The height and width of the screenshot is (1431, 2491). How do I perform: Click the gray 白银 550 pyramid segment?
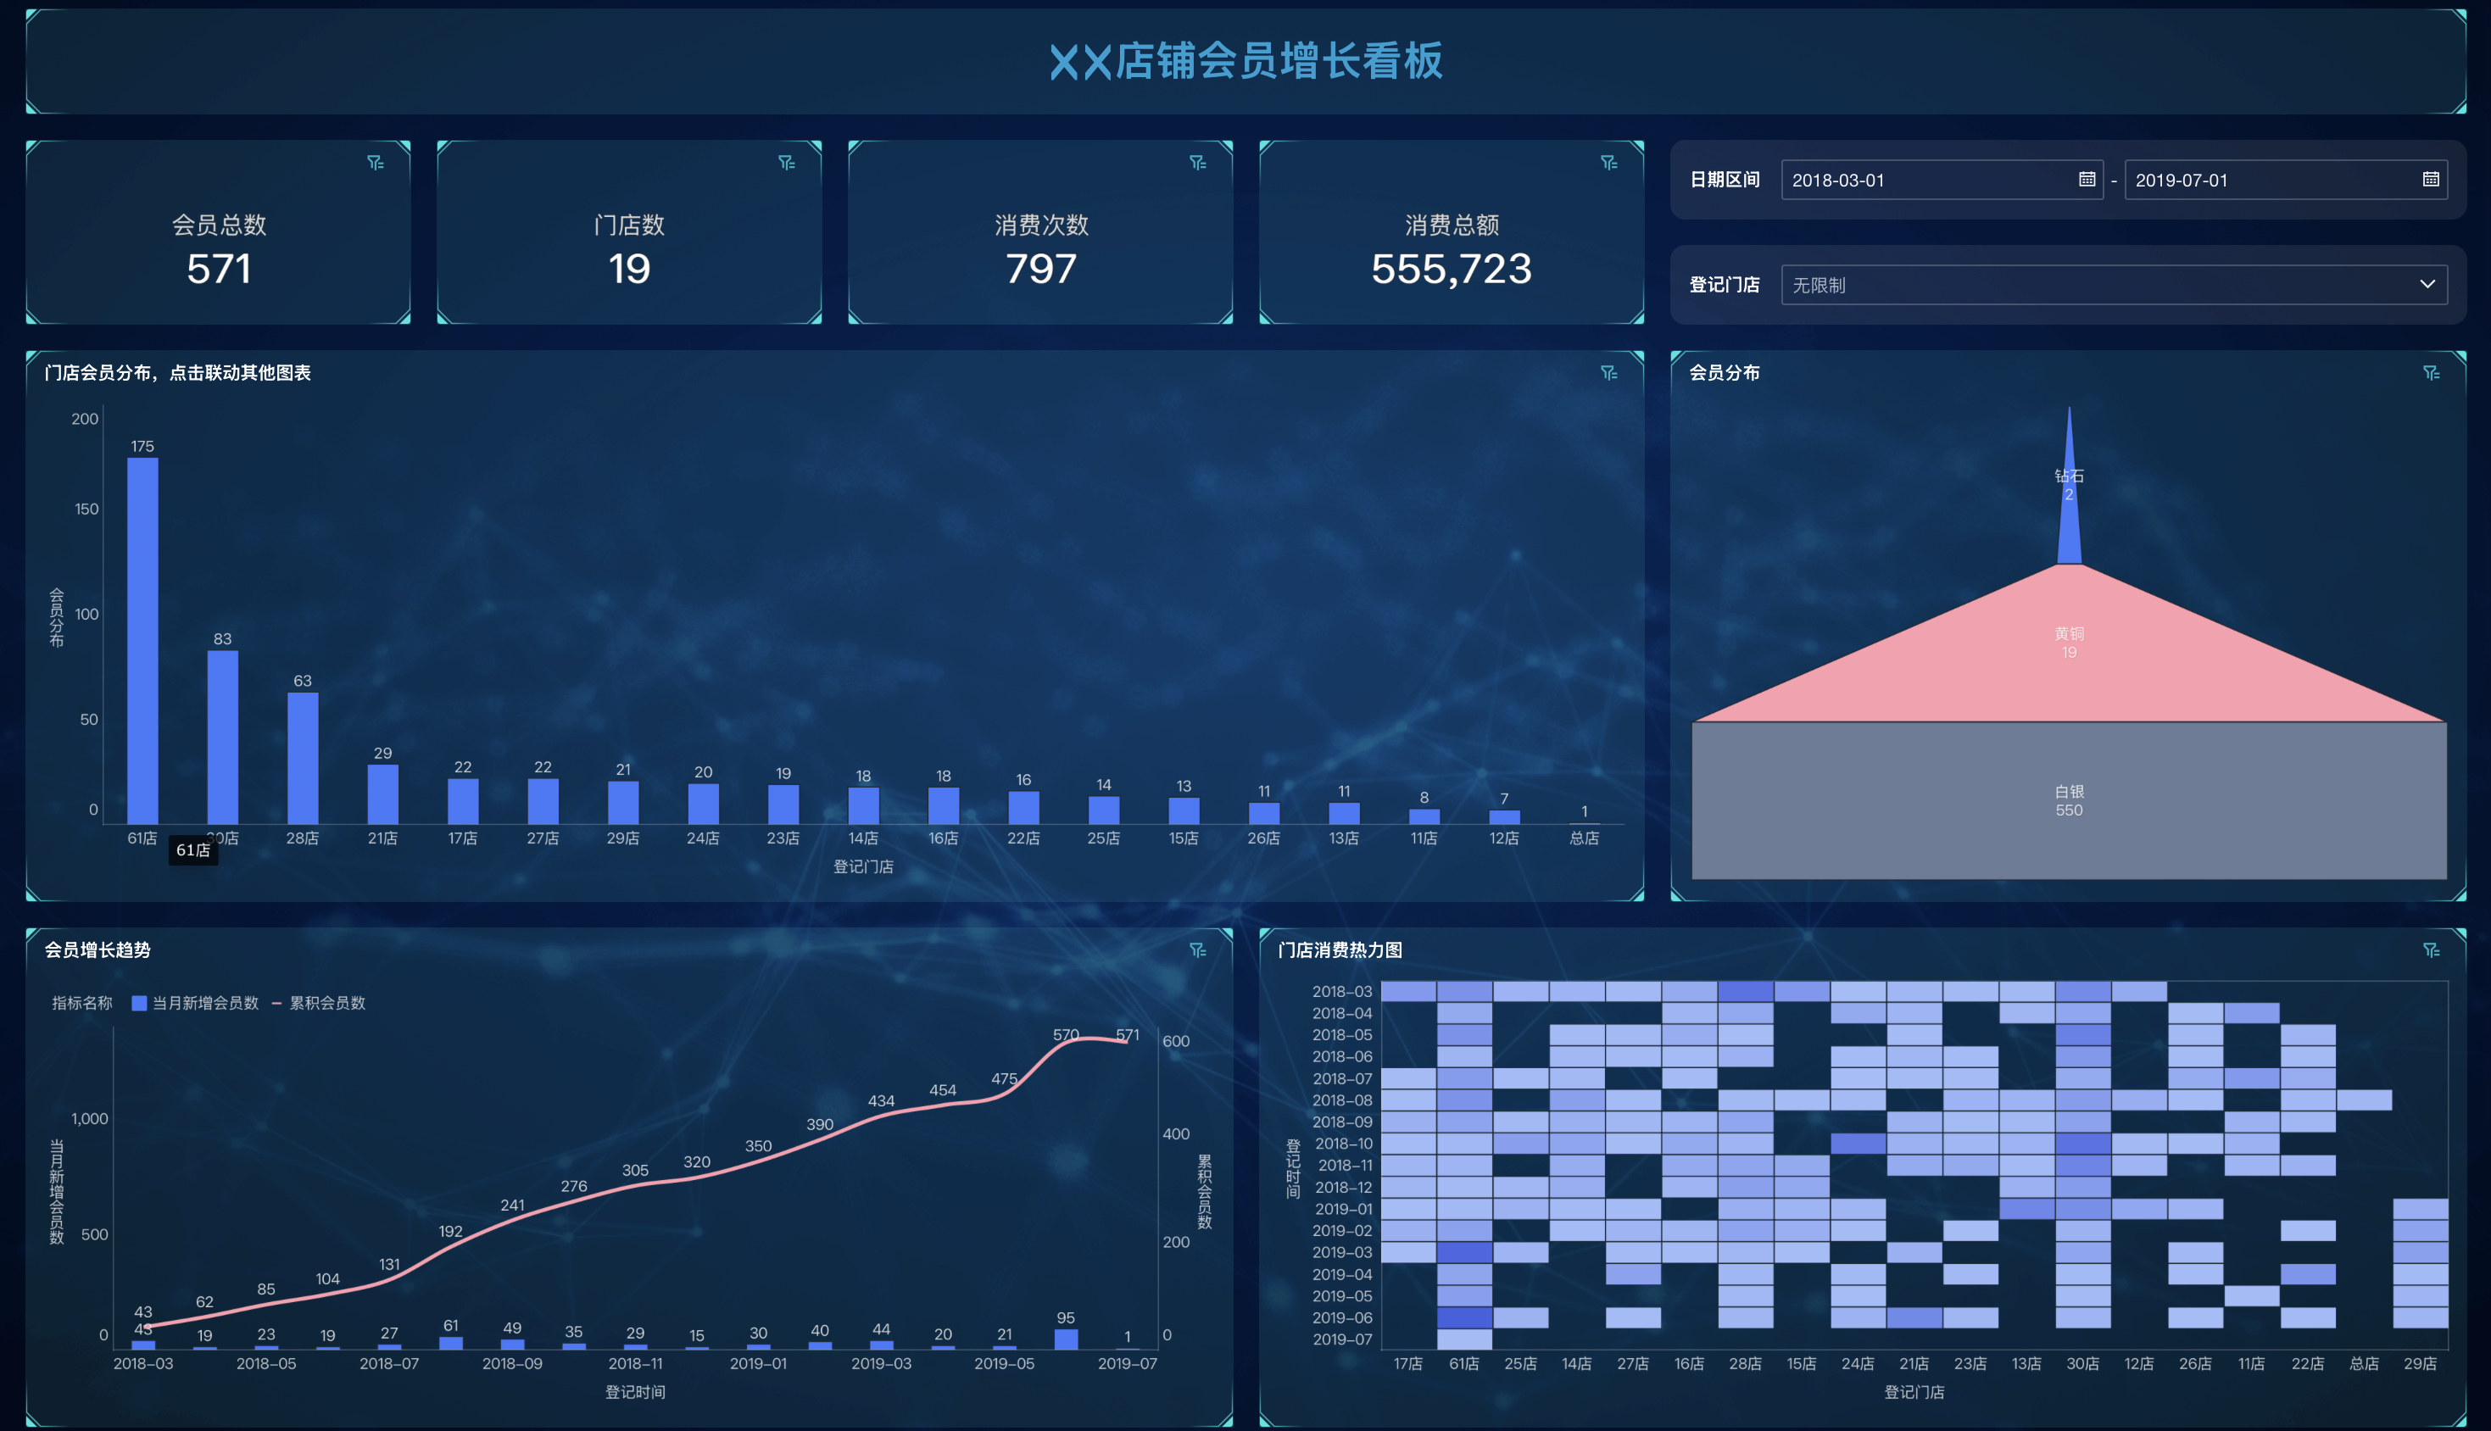2069,801
